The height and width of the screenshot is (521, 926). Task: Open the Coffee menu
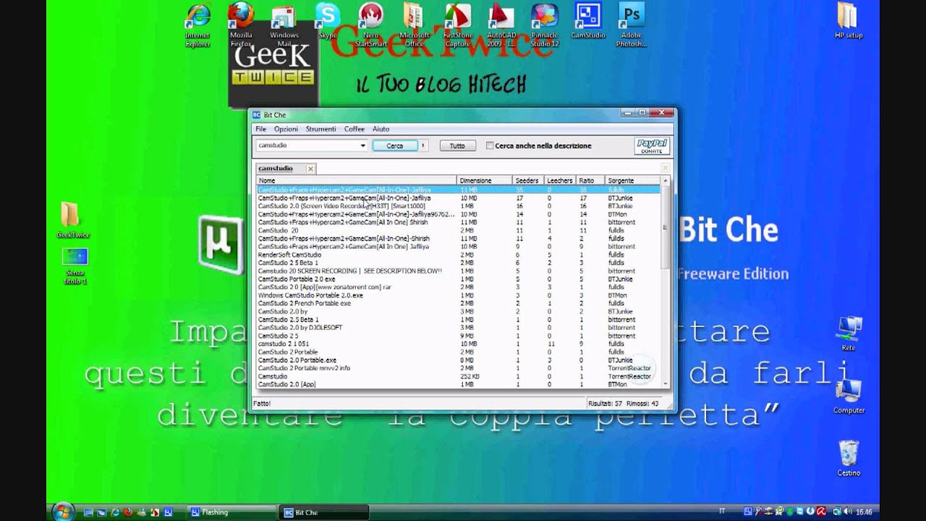[354, 129]
